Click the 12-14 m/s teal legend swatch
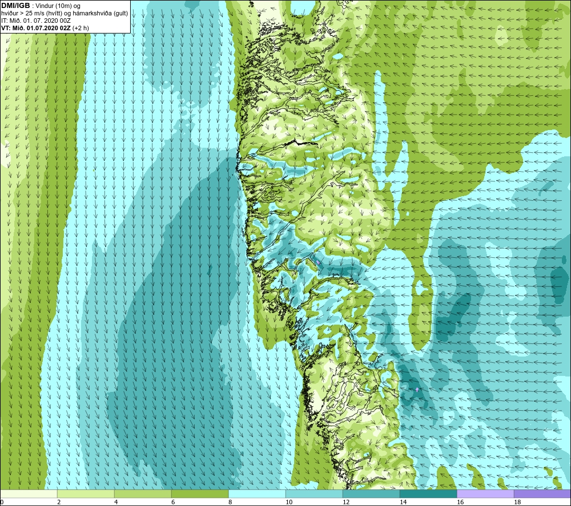Image resolution: width=571 pixels, height=506 pixels. click(x=371, y=493)
